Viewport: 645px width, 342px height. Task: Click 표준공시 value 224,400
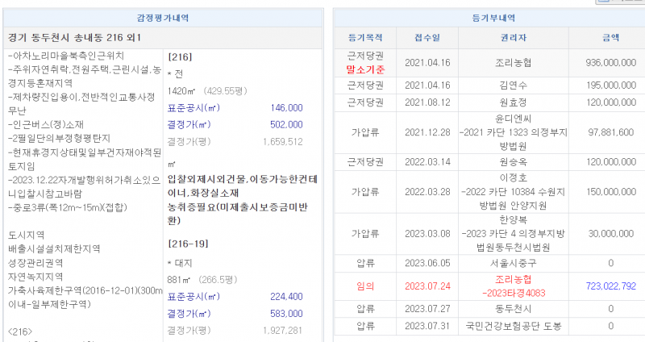coord(287,296)
